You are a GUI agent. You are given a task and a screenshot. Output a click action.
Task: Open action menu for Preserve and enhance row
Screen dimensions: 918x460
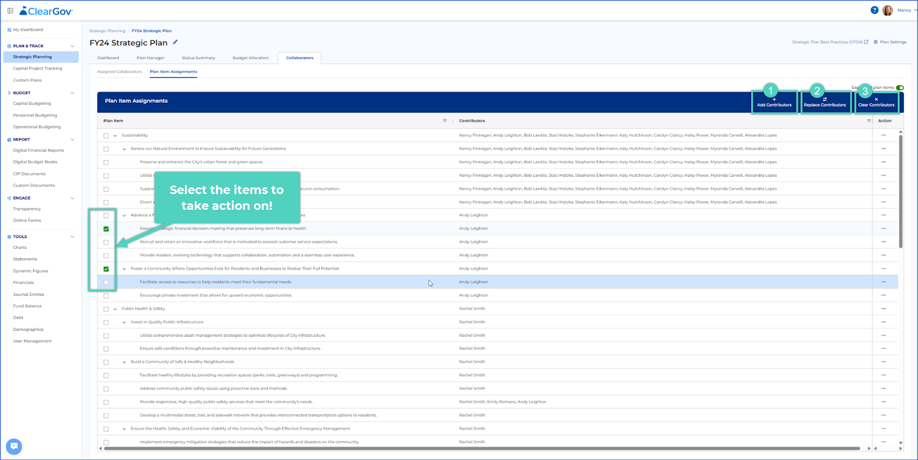pos(884,162)
